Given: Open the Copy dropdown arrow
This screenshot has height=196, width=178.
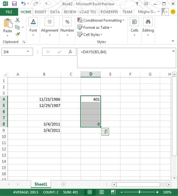Looking at the screenshot, I should pyautogui.click(x=23, y=27).
